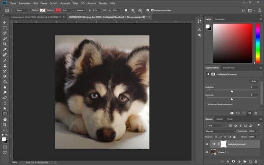Select the Healing Brush tool
Image resolution: width=264 pixels, height=165 pixels.
(x=5, y=55)
